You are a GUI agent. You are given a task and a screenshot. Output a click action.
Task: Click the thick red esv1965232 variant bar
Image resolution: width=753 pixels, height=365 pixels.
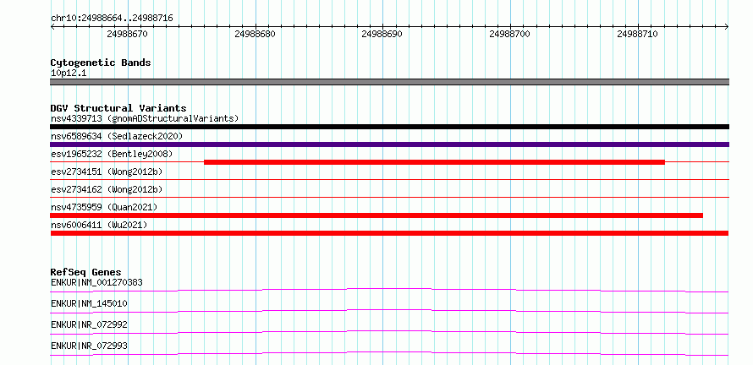click(434, 162)
